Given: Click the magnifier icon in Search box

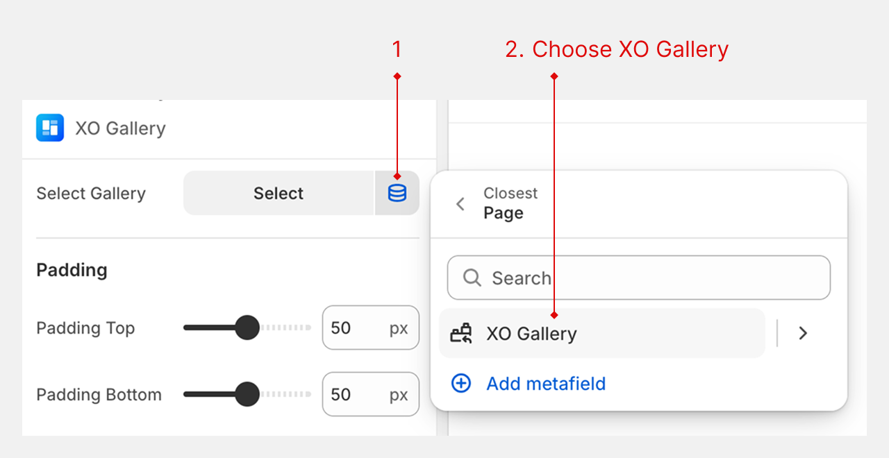Looking at the screenshot, I should [x=472, y=278].
